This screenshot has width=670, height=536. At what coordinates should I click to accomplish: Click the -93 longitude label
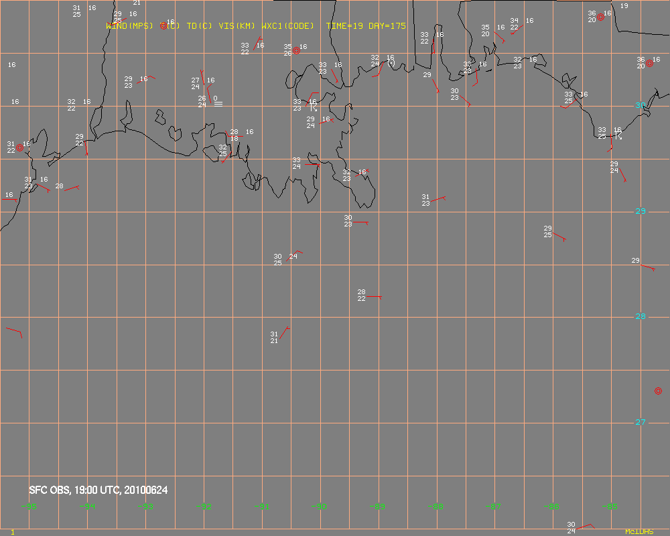coord(145,507)
